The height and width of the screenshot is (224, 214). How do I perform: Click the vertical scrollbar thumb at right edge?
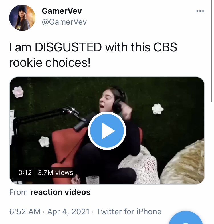click(x=211, y=51)
